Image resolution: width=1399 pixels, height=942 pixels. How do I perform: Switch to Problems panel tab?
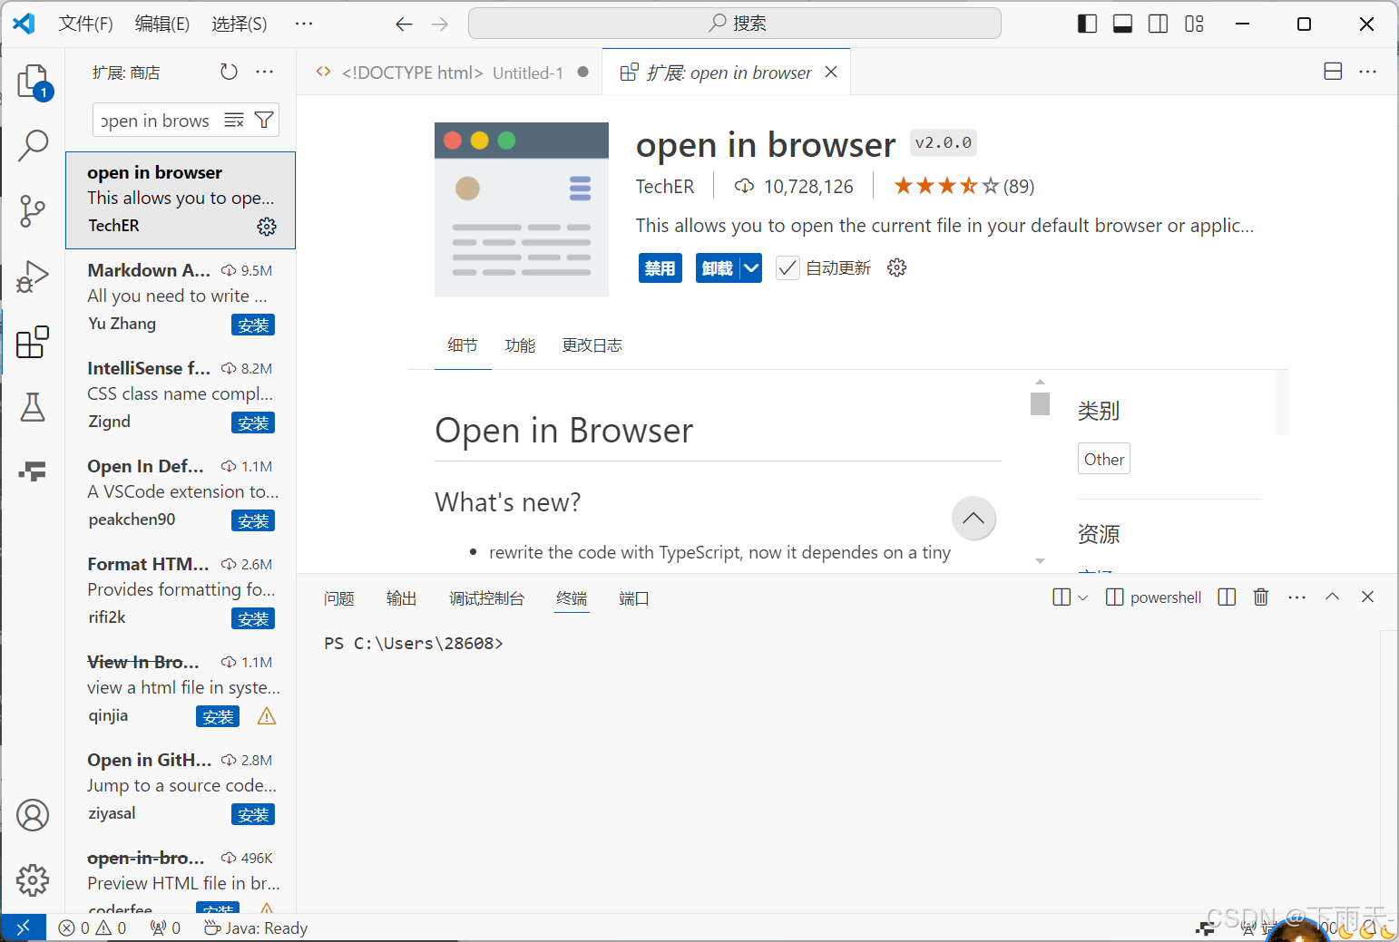pyautogui.click(x=339, y=598)
